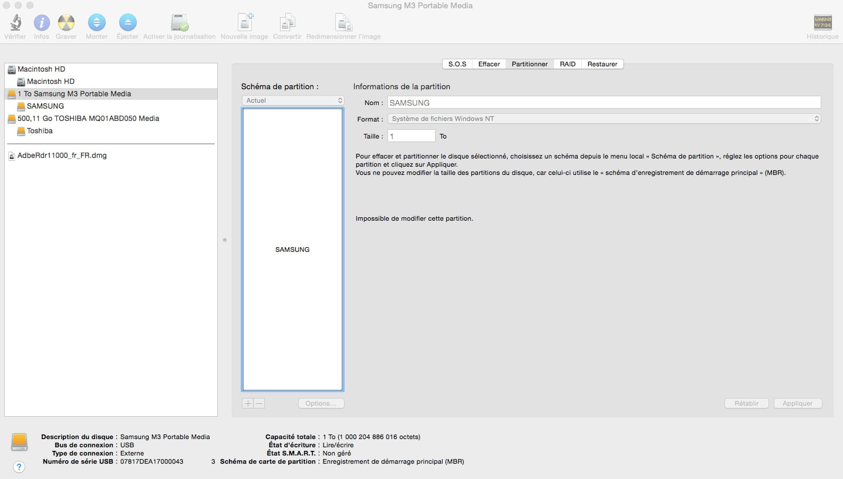This screenshot has width=843, height=479.
Task: Select SAMSUNG partition block in layout
Action: [293, 249]
